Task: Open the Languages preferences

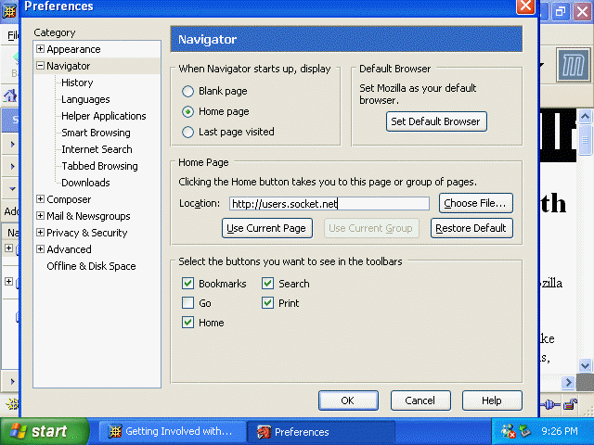Action: point(85,99)
